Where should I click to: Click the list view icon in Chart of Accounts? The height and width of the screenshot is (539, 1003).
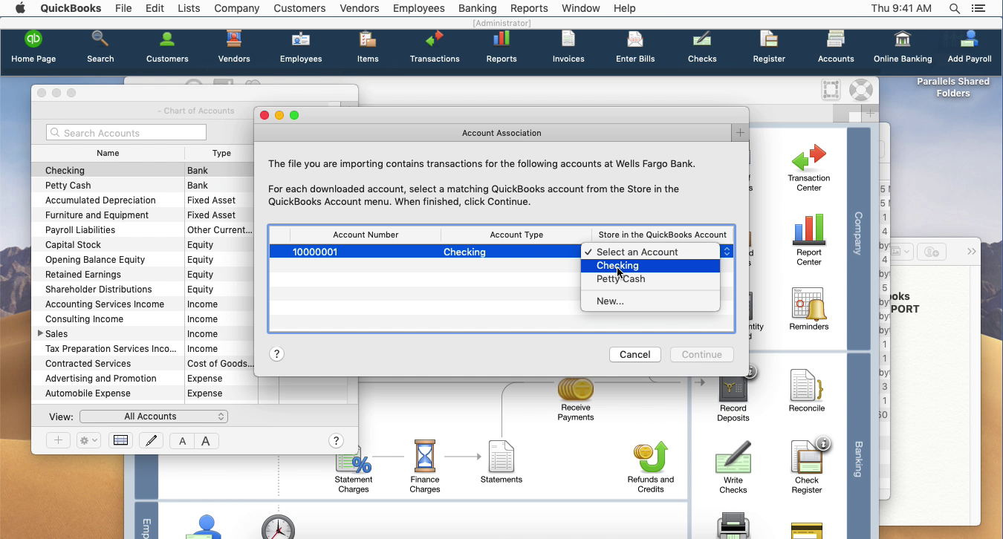(x=120, y=441)
